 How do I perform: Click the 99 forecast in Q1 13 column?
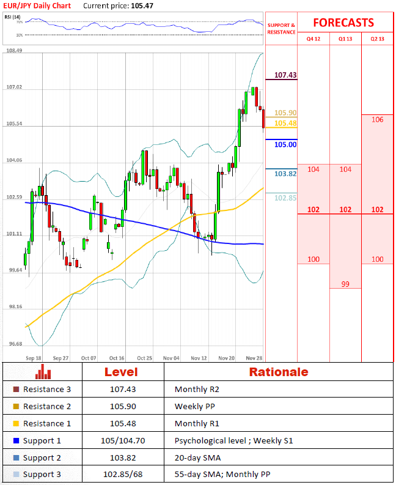tap(345, 284)
